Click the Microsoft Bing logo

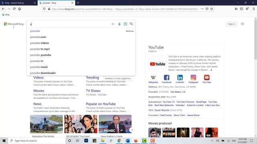pyautogui.click(x=14, y=24)
